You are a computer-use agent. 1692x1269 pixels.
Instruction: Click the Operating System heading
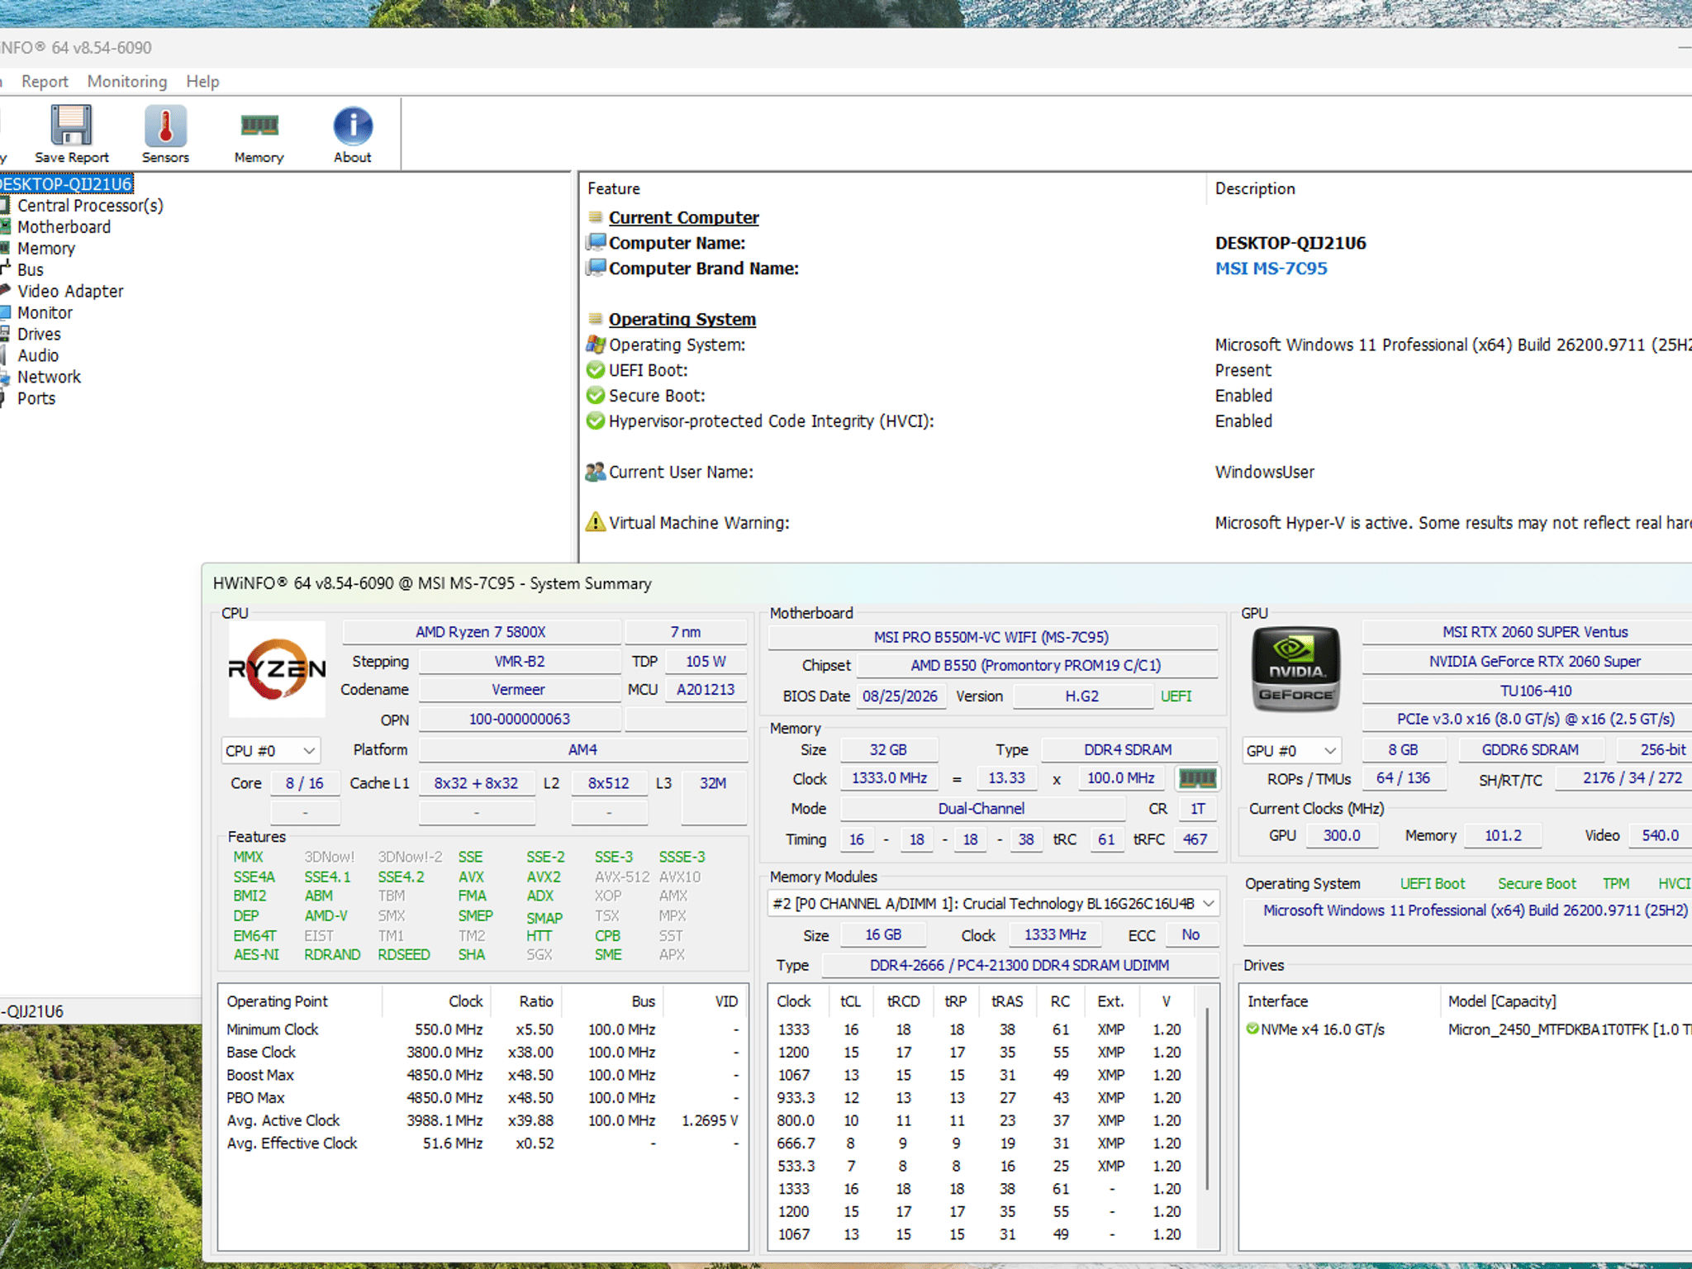click(x=682, y=319)
